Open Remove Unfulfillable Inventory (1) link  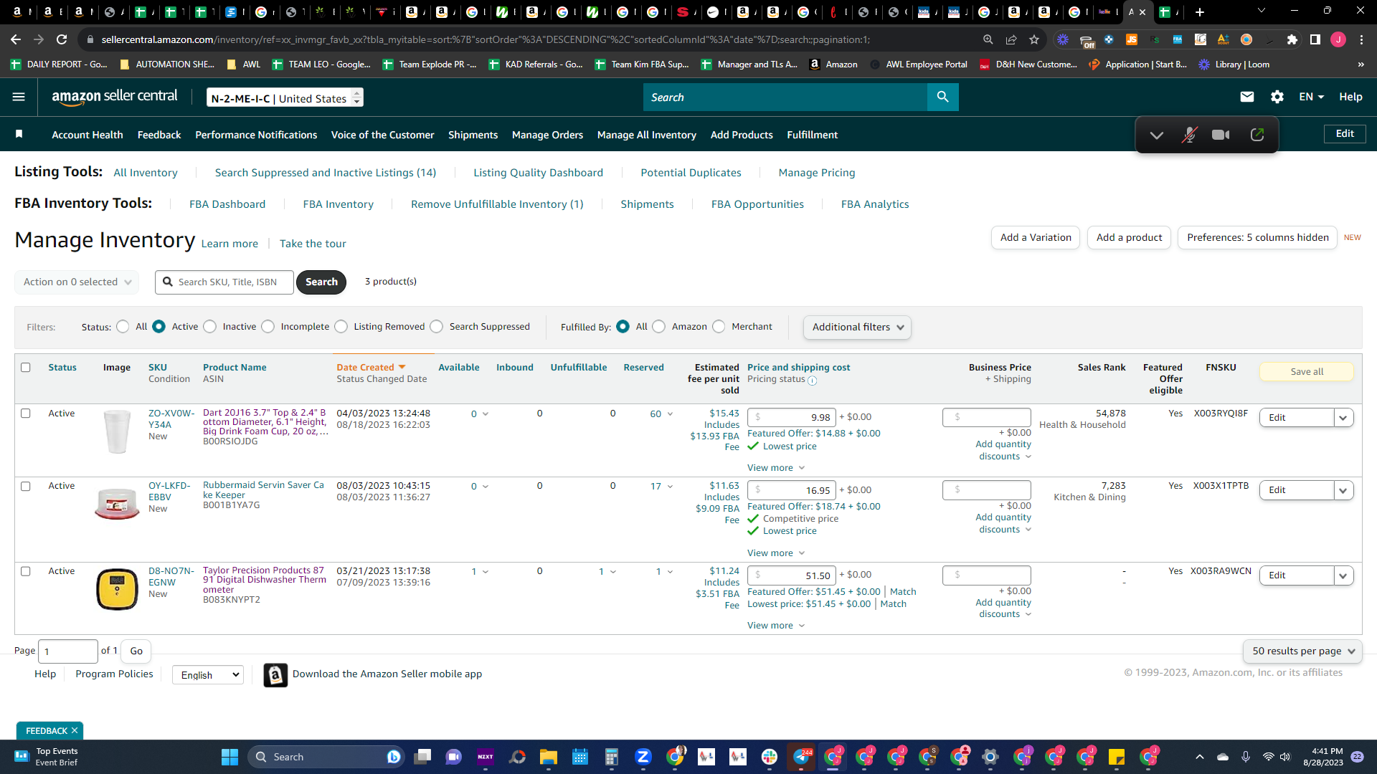click(x=497, y=204)
